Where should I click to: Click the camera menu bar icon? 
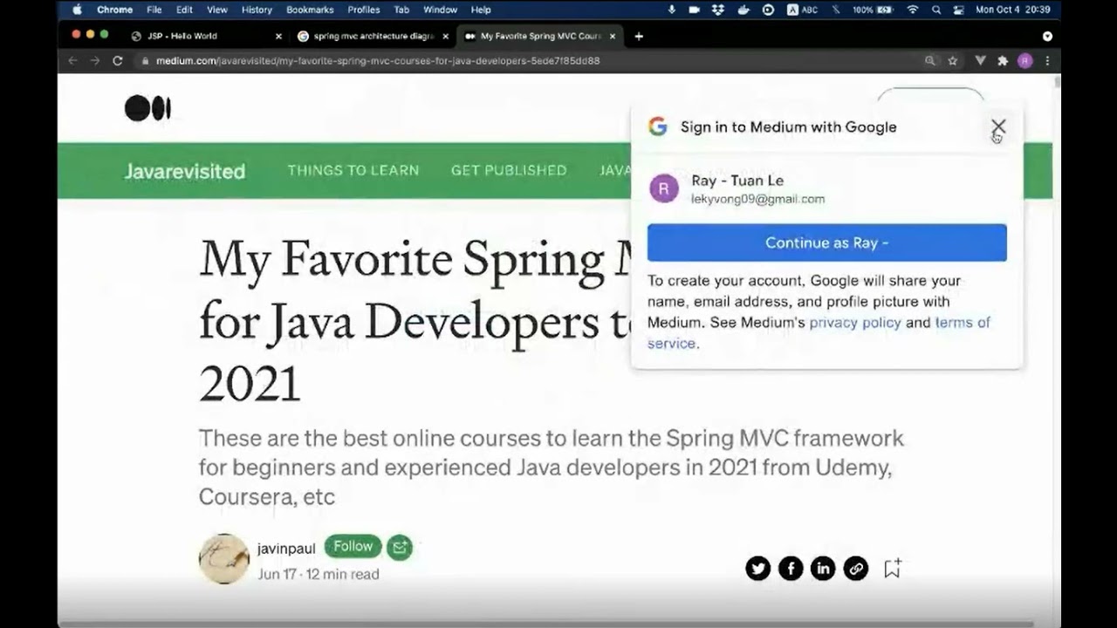tap(694, 10)
